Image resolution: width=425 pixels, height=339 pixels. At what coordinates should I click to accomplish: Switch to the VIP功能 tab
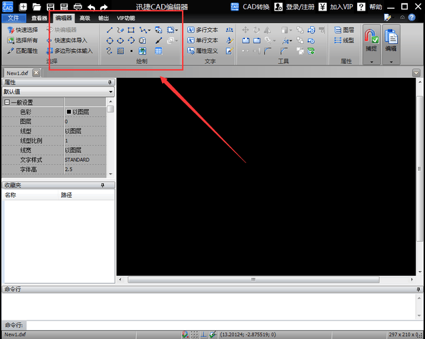[126, 18]
